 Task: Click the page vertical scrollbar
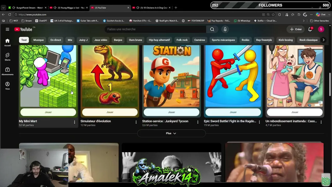click(x=330, y=84)
